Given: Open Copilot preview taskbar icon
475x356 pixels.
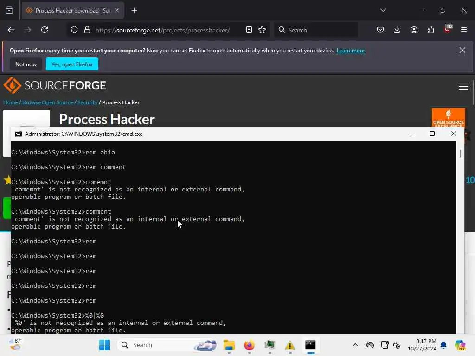Looking at the screenshot, I should (460, 345).
